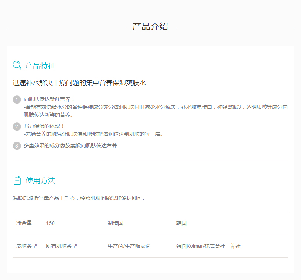The width and height of the screenshot is (301, 280).
Task: Select the 产品特征 section heading
Action: pyautogui.click(x=40, y=66)
